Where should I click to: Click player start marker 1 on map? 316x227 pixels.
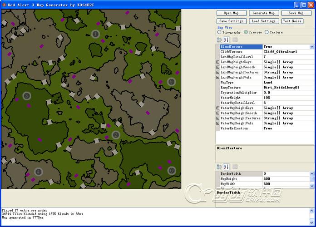pos(95,34)
